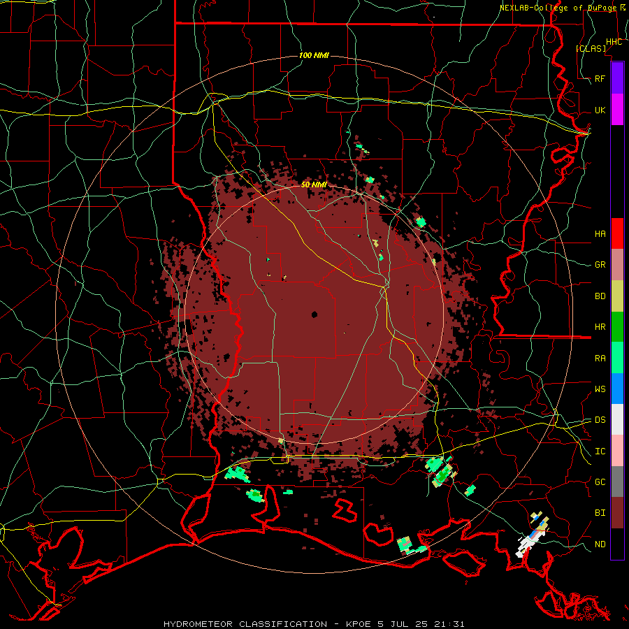This screenshot has height=629, width=629.
Task: Pick the RA light green legend swatch
Action: point(617,358)
